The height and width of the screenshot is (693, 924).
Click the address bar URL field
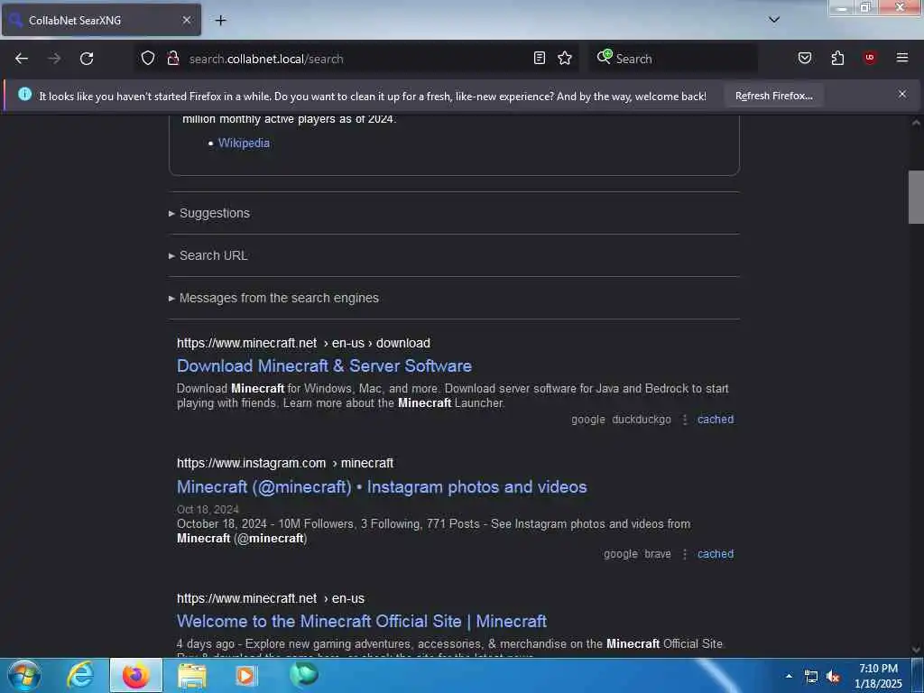(356, 59)
